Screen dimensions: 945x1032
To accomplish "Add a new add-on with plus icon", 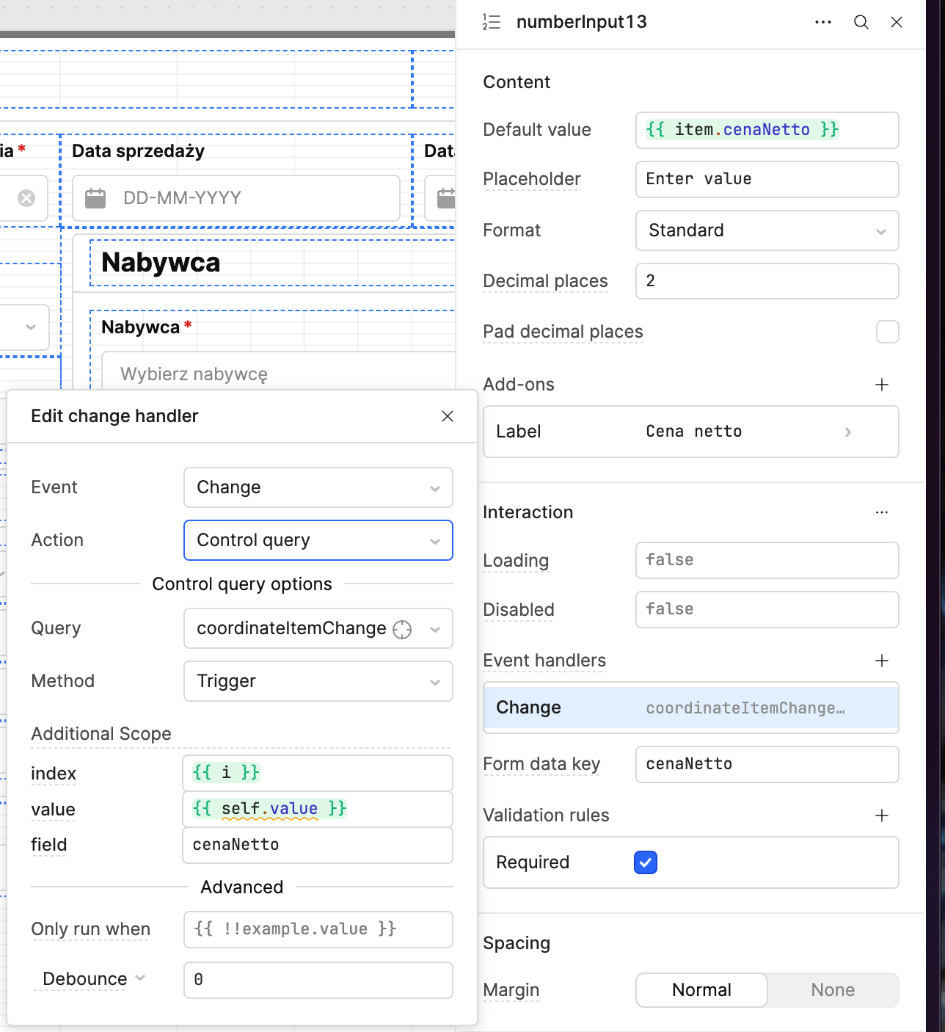I will (x=882, y=385).
